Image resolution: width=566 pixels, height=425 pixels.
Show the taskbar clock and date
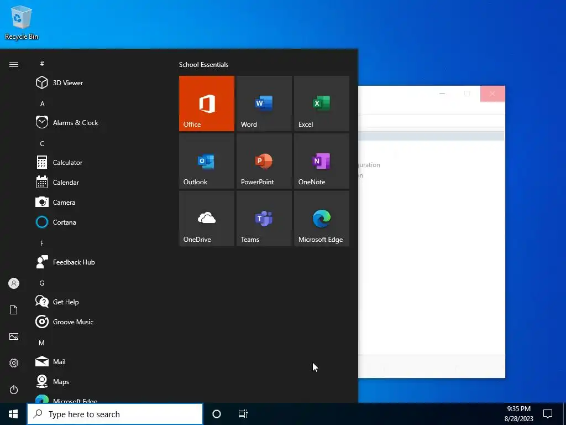click(x=518, y=414)
